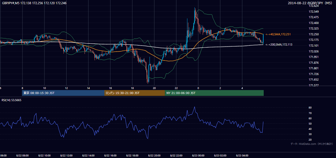Screen dimensions: 336x158
Task: Click hour tick 18 under the candlestick chart
Action: [133, 88]
